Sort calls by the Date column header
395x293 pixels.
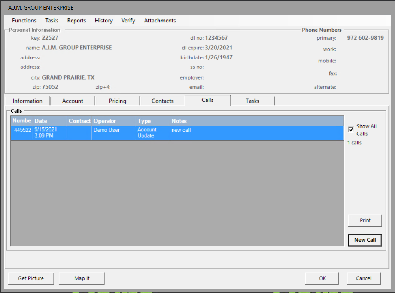coord(50,121)
